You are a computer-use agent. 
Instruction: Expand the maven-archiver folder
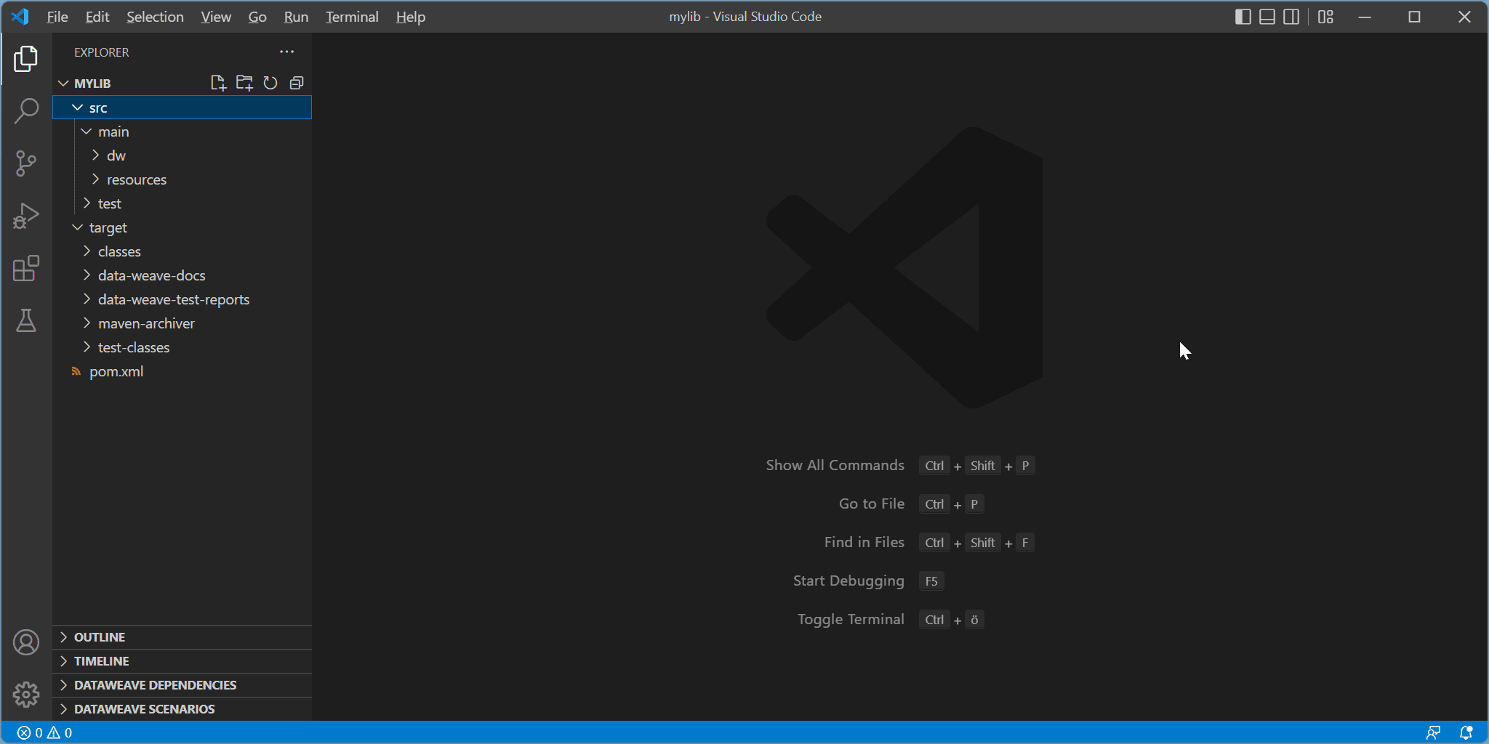pos(182,323)
